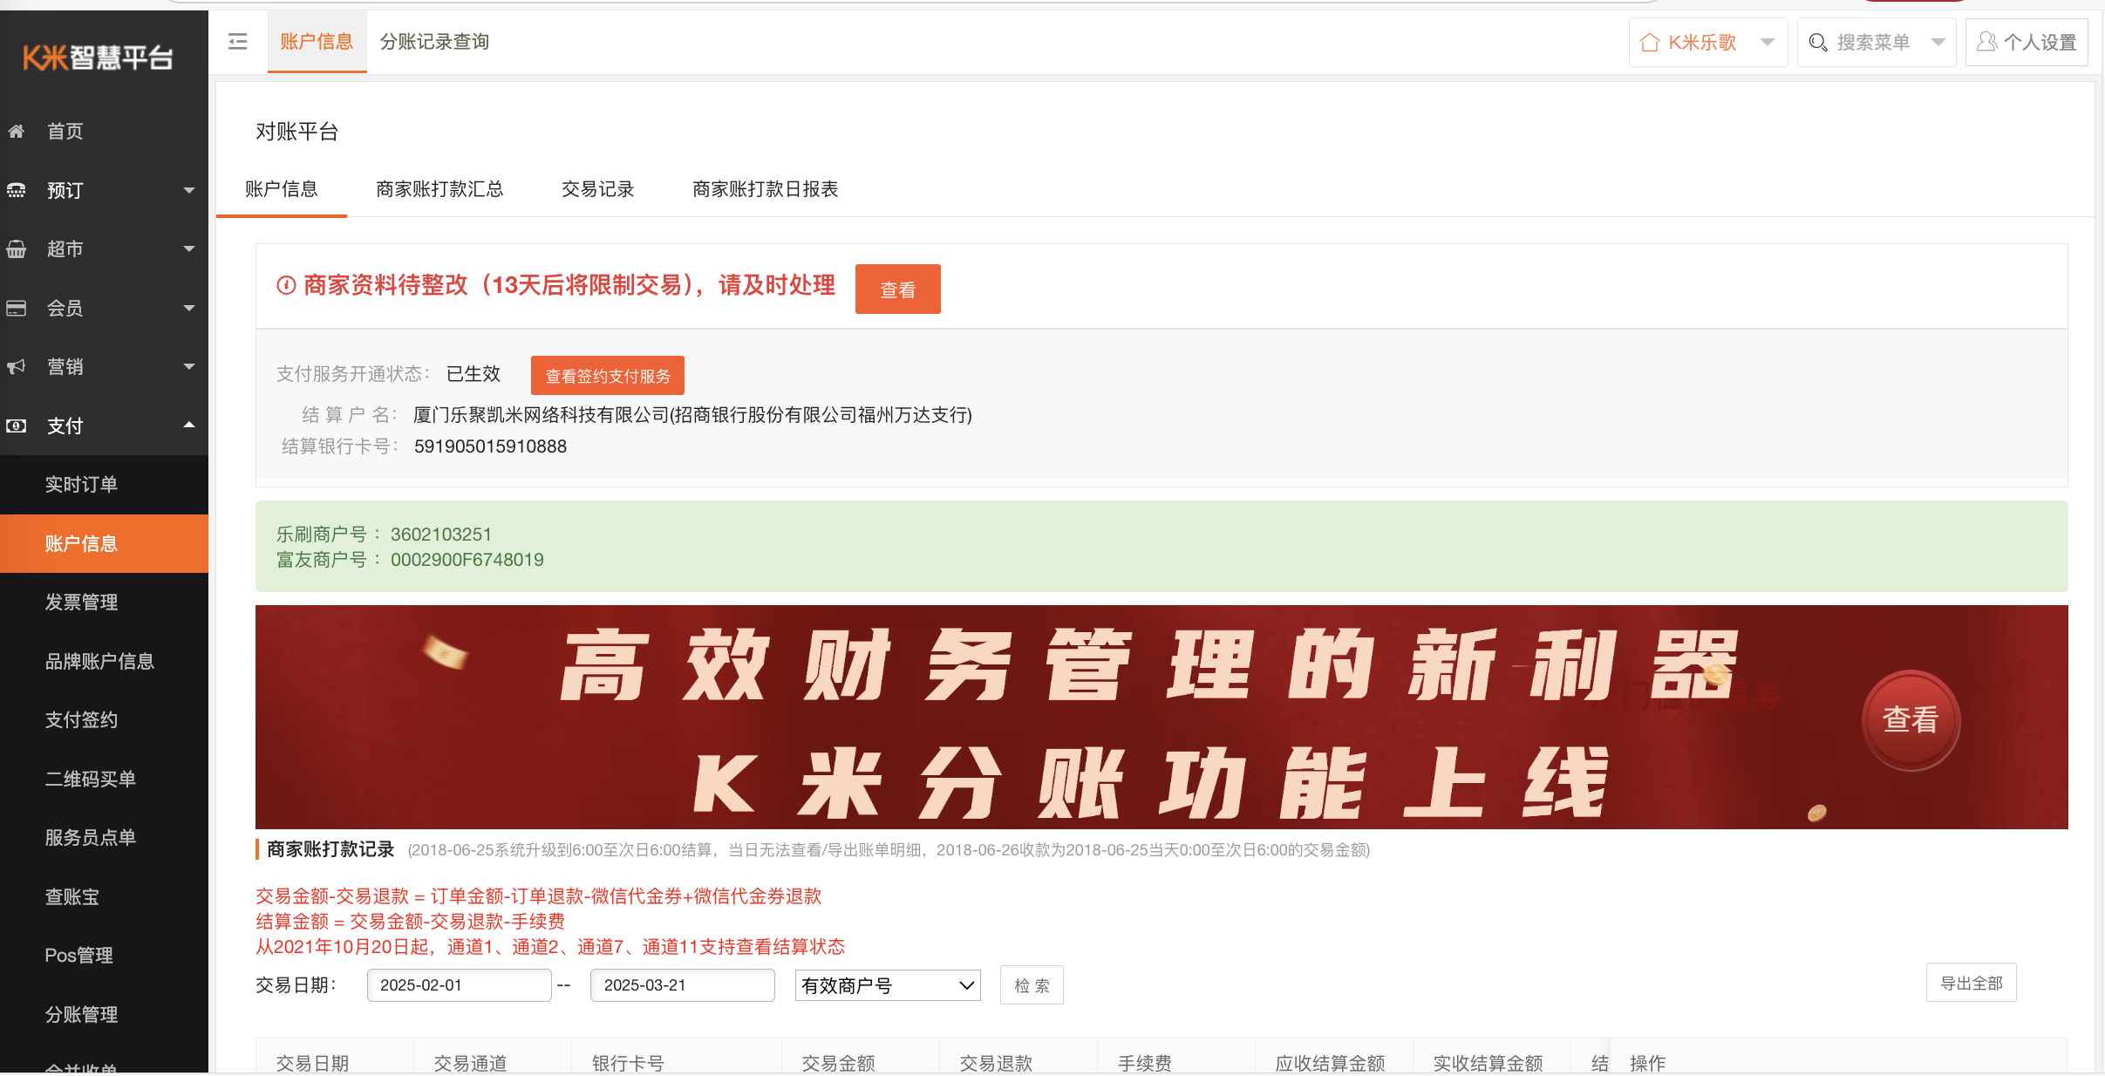
Task: Open the 交易记录 tab
Action: tap(597, 189)
